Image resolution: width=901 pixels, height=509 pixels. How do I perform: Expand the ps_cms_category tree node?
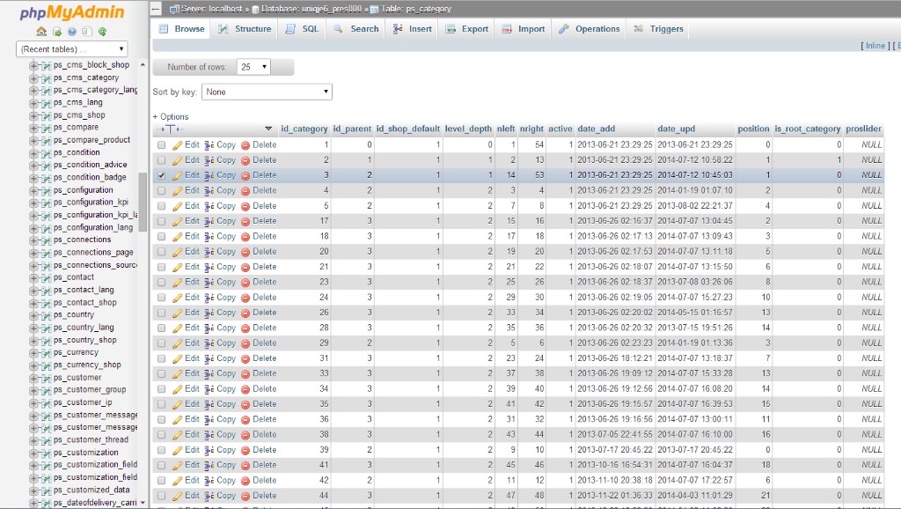[34, 77]
